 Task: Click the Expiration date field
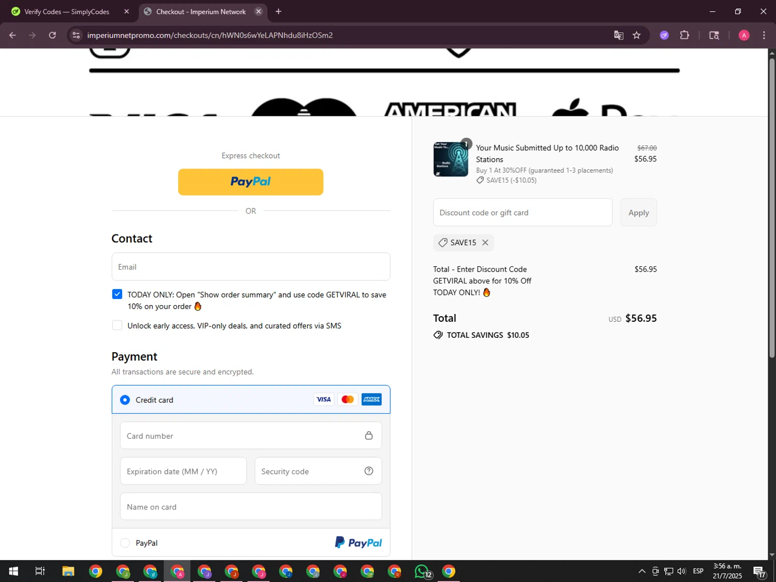click(x=184, y=471)
